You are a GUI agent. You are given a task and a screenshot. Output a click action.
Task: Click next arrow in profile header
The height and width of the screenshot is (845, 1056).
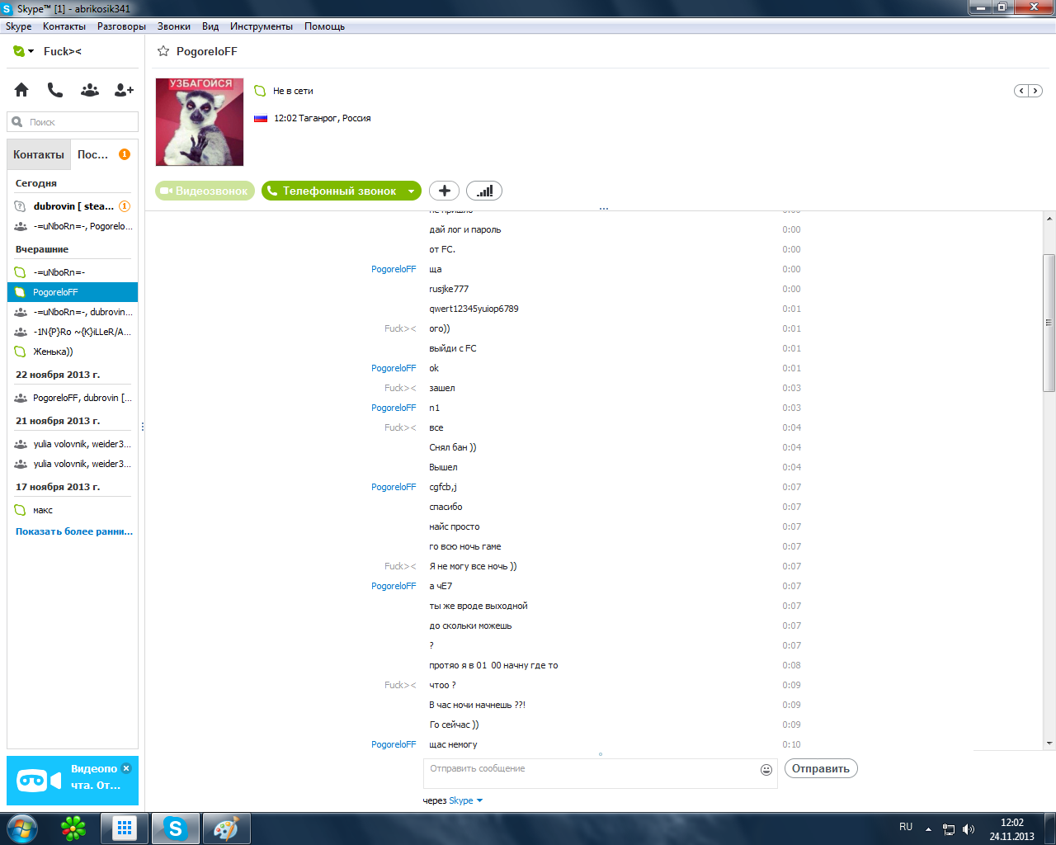point(1035,91)
